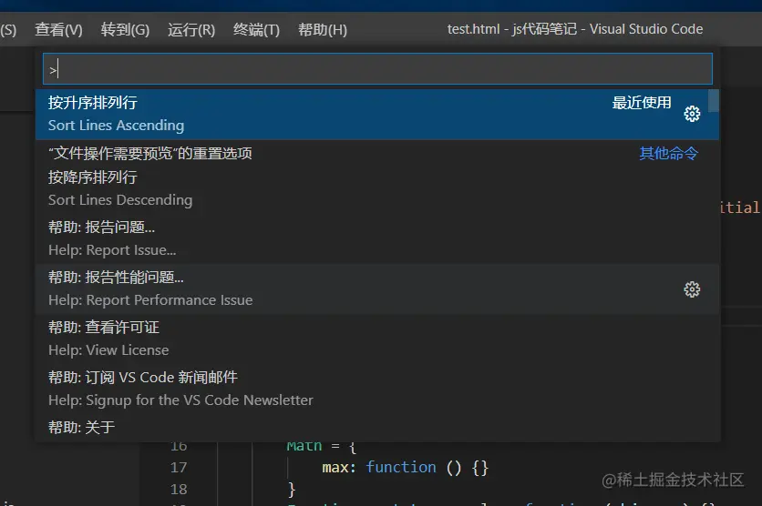Screen dimensions: 762x506
Task: Click editor line number 18
Action: (179, 489)
